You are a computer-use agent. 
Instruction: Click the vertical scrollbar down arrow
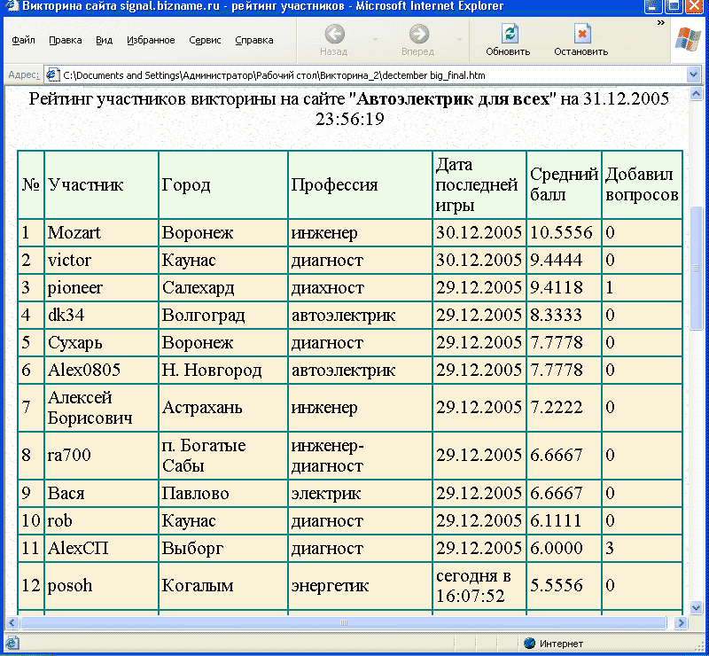point(696,607)
